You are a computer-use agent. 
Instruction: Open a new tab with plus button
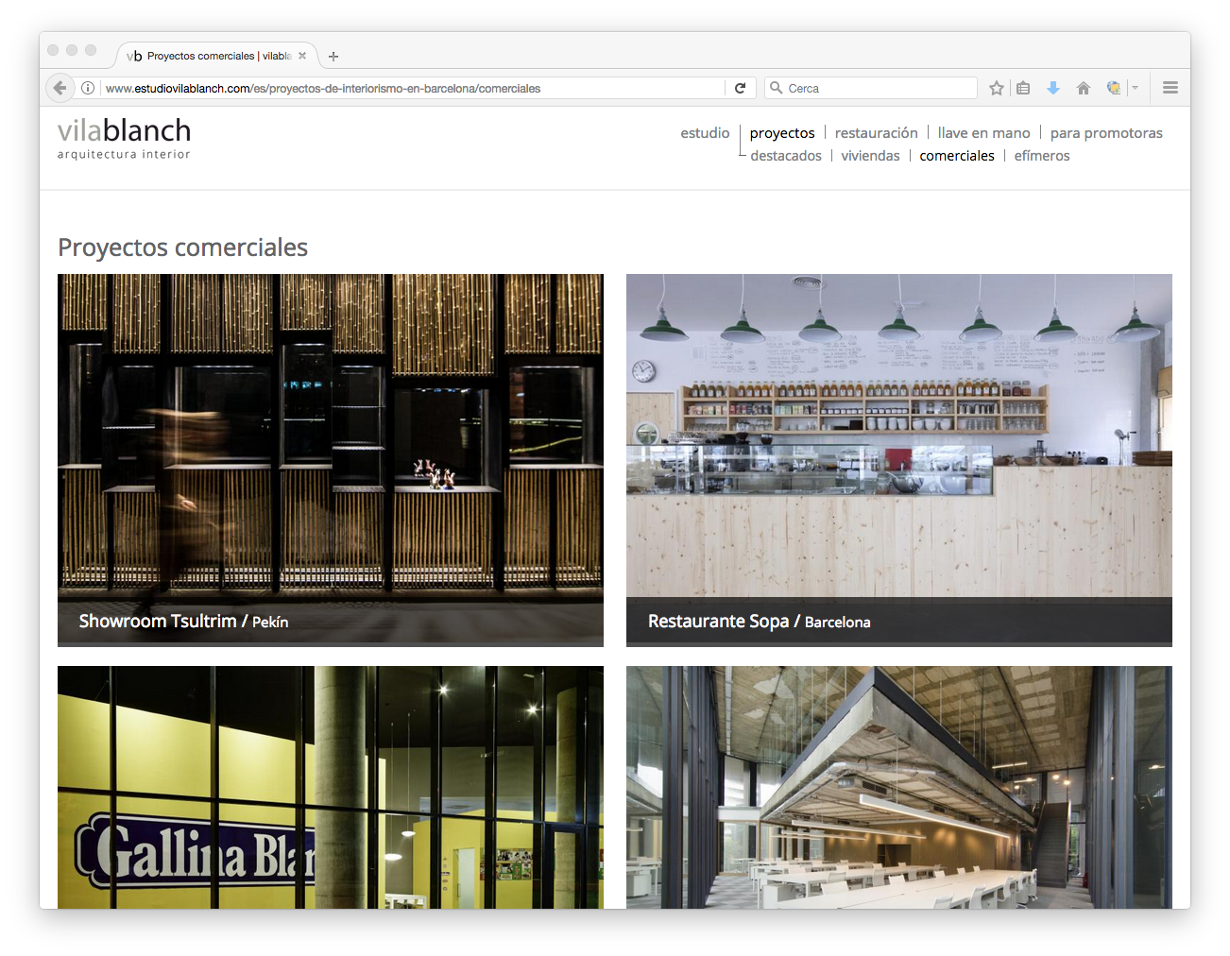click(x=333, y=57)
